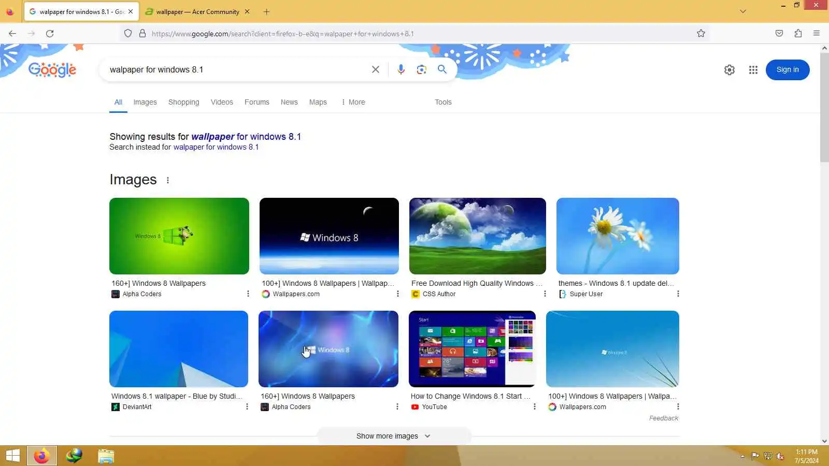This screenshot has width=829, height=466.
Task: Open File Explorer from the taskbar
Action: tap(106, 456)
